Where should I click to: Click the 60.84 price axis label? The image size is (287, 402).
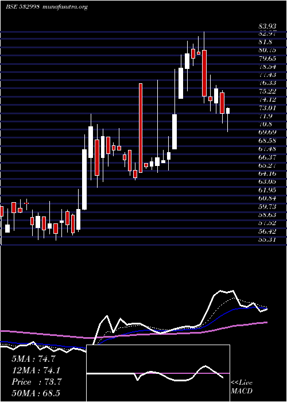coord(267,198)
